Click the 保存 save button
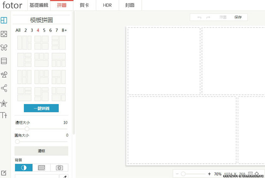265x178 pixels. pos(238,17)
